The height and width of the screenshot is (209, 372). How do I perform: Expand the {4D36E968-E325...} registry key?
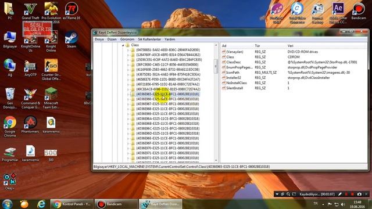tap(128, 109)
